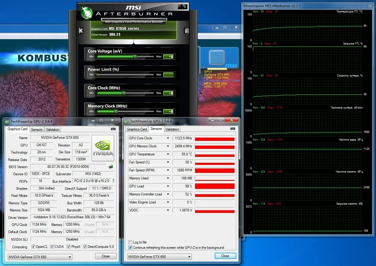Click the GPU-Z title icon of Graphics Card window
This screenshot has height=266, width=376.
click(7, 121)
